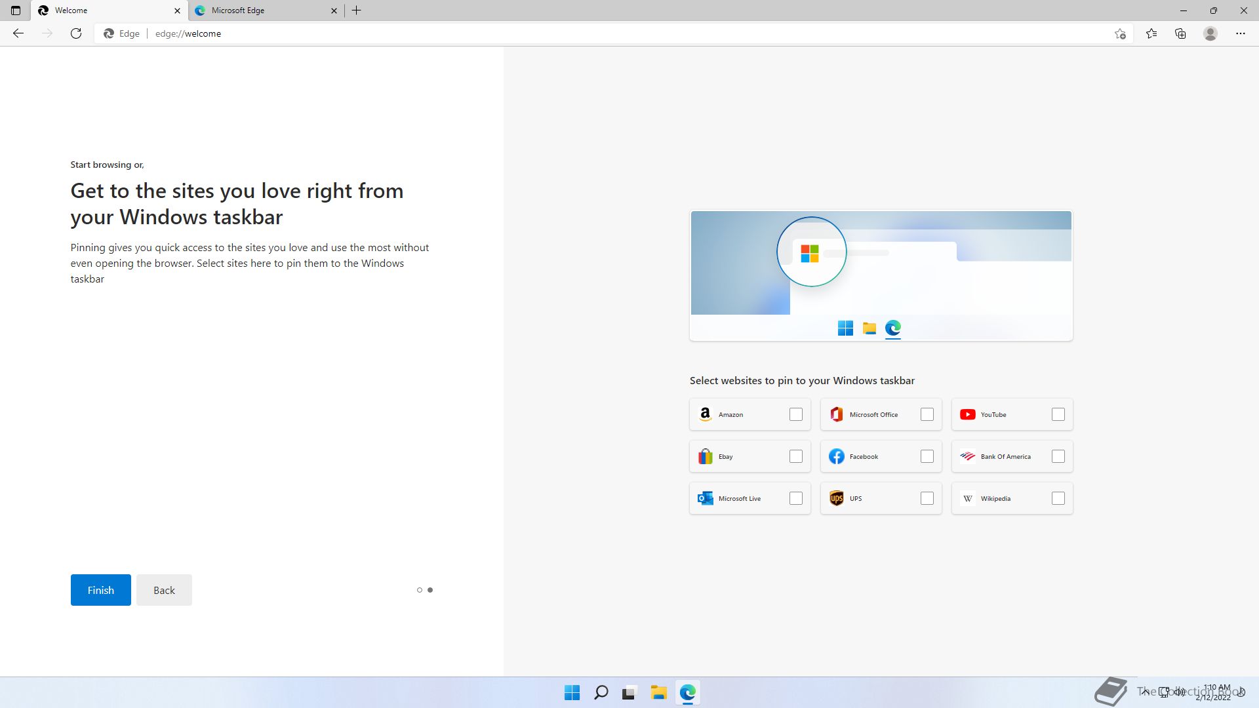Check the YouTube pin checkbox
The image size is (1259, 708).
point(1058,414)
